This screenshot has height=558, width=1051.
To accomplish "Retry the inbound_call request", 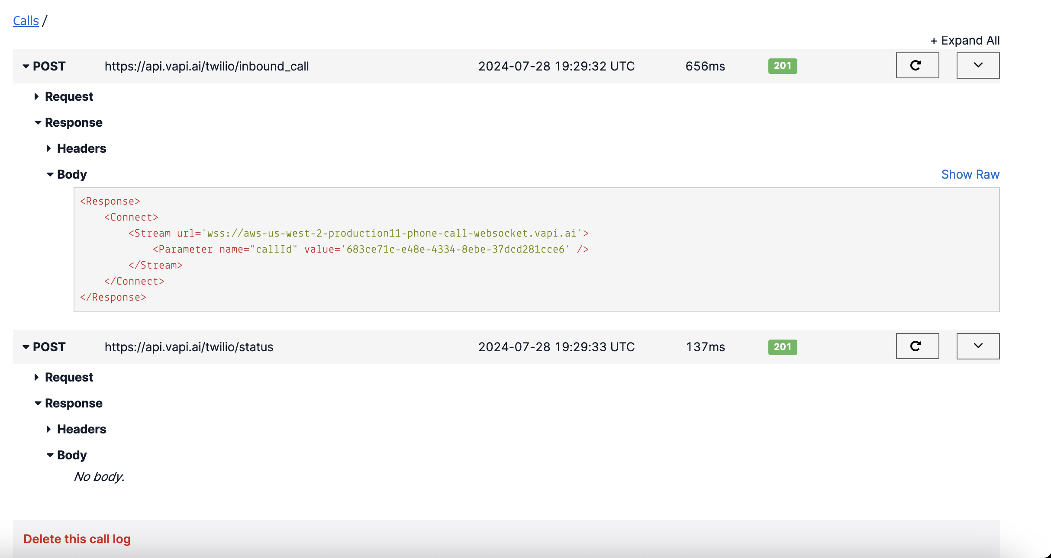I will (917, 65).
